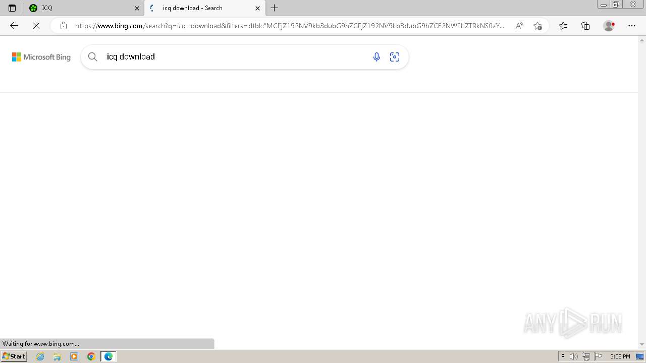Search using an image icon

(395, 57)
